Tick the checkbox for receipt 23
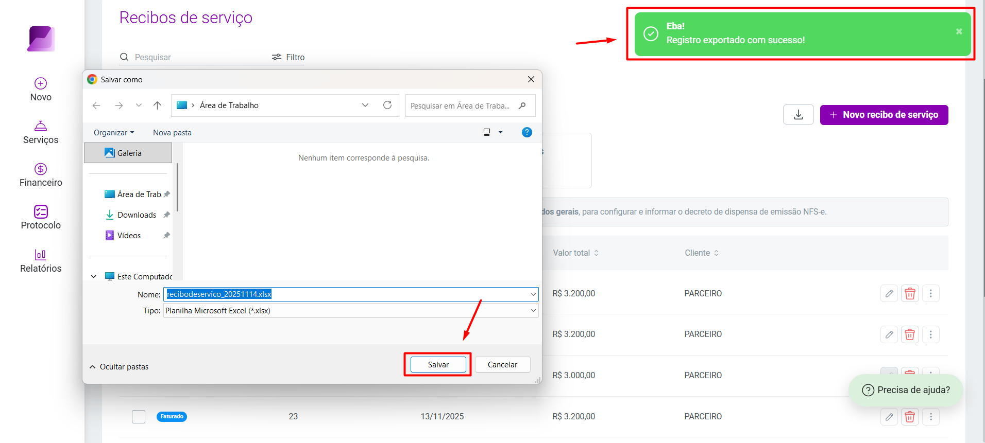Screen dimensions: 985x443 click(x=139, y=416)
